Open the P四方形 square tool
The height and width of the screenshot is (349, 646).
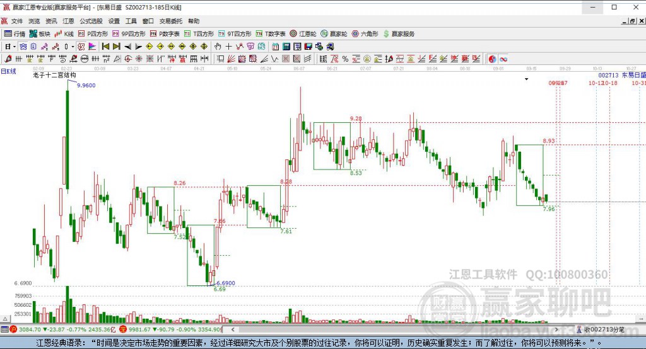point(93,34)
